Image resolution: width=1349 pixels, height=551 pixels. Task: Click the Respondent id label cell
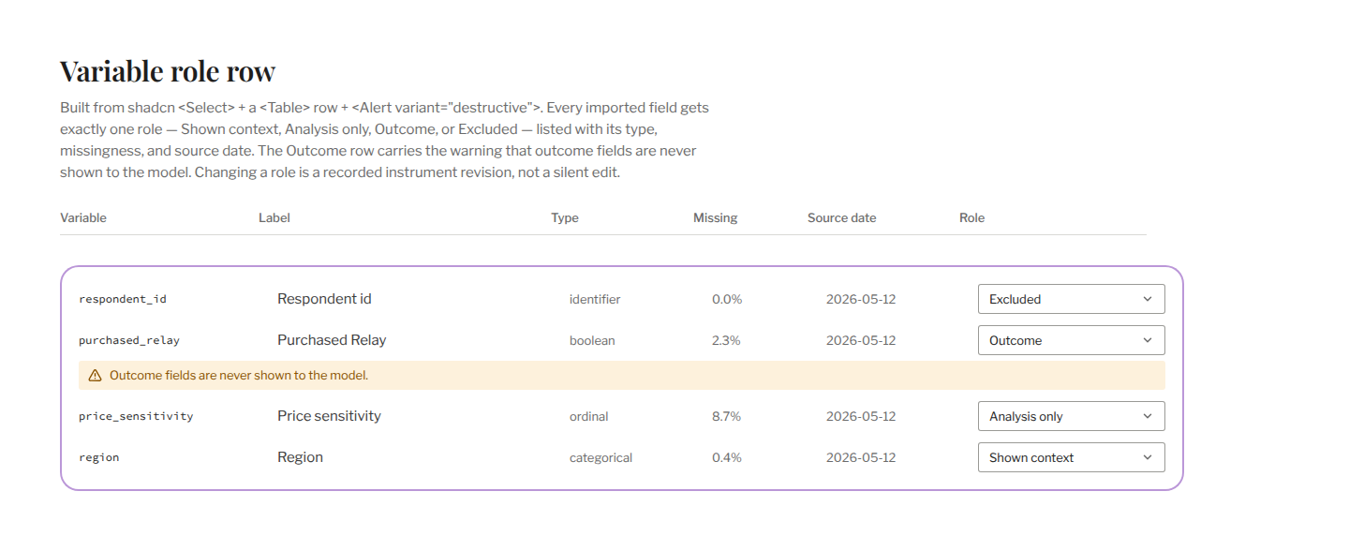[x=324, y=299]
